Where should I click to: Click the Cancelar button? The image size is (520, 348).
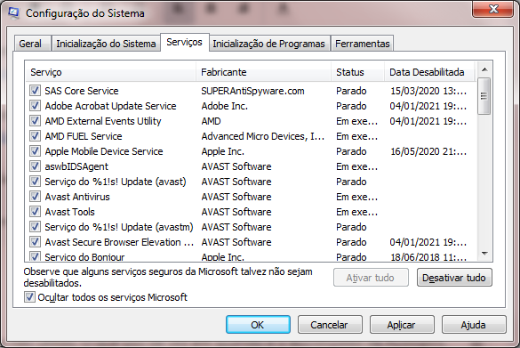(x=330, y=325)
